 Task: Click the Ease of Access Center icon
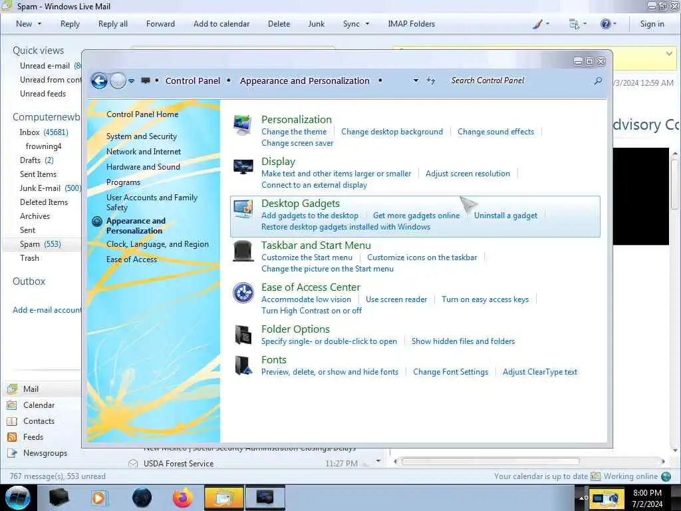(x=243, y=293)
